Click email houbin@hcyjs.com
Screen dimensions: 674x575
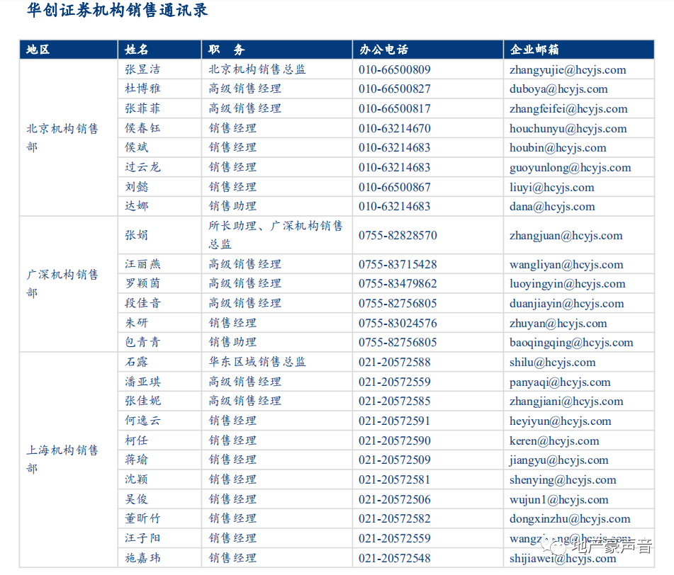(558, 148)
